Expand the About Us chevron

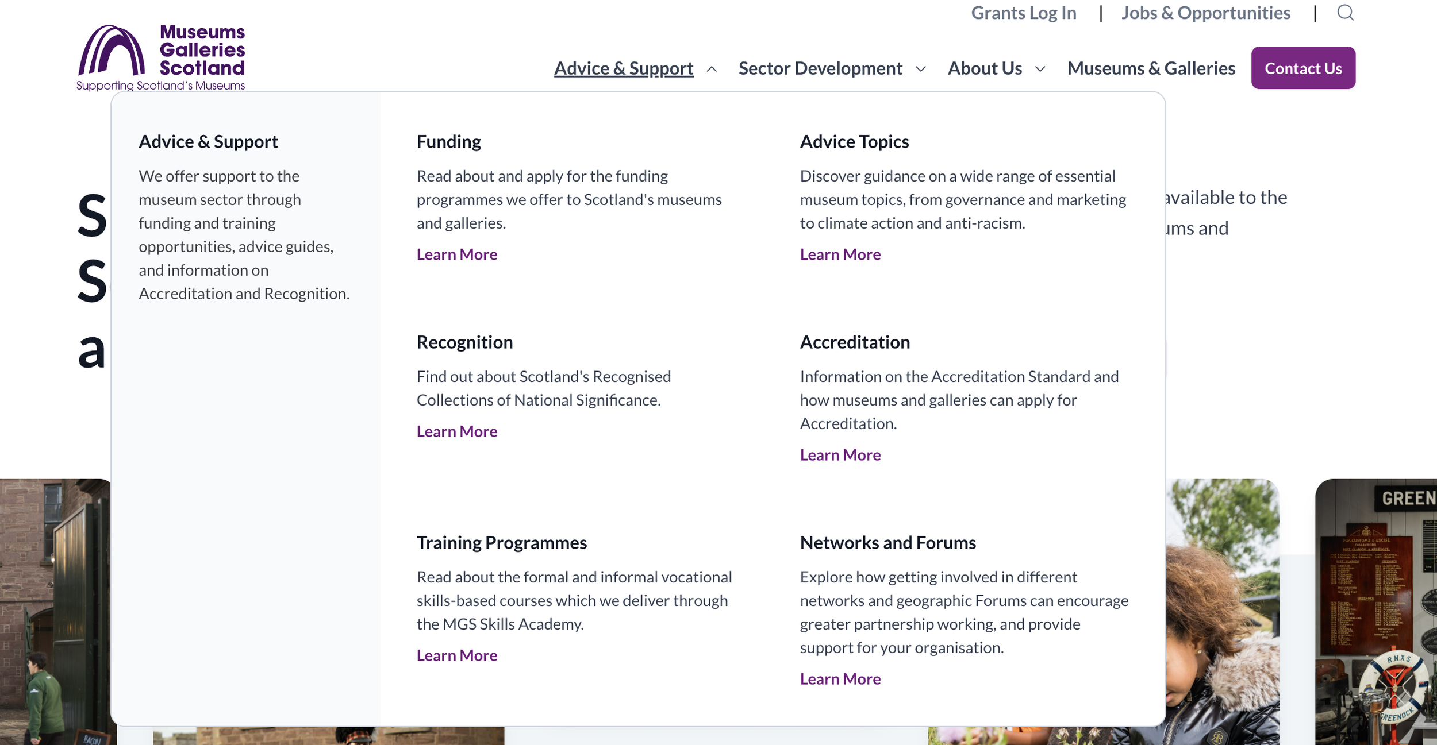[x=1040, y=69]
